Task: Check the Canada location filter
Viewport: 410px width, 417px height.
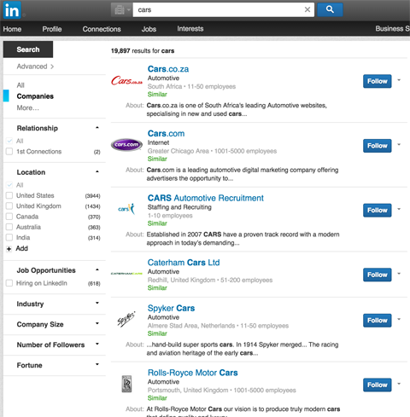Action: pyautogui.click(x=9, y=217)
